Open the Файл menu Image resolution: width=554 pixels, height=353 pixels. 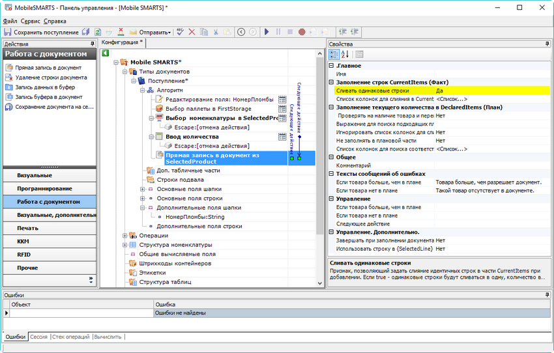10,21
